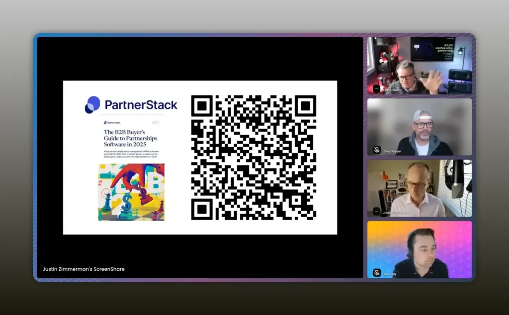Click the Tyler Calder name label

point(395,89)
